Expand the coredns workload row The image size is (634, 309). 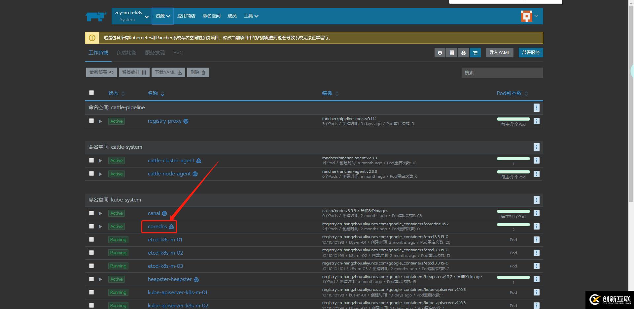click(x=100, y=227)
